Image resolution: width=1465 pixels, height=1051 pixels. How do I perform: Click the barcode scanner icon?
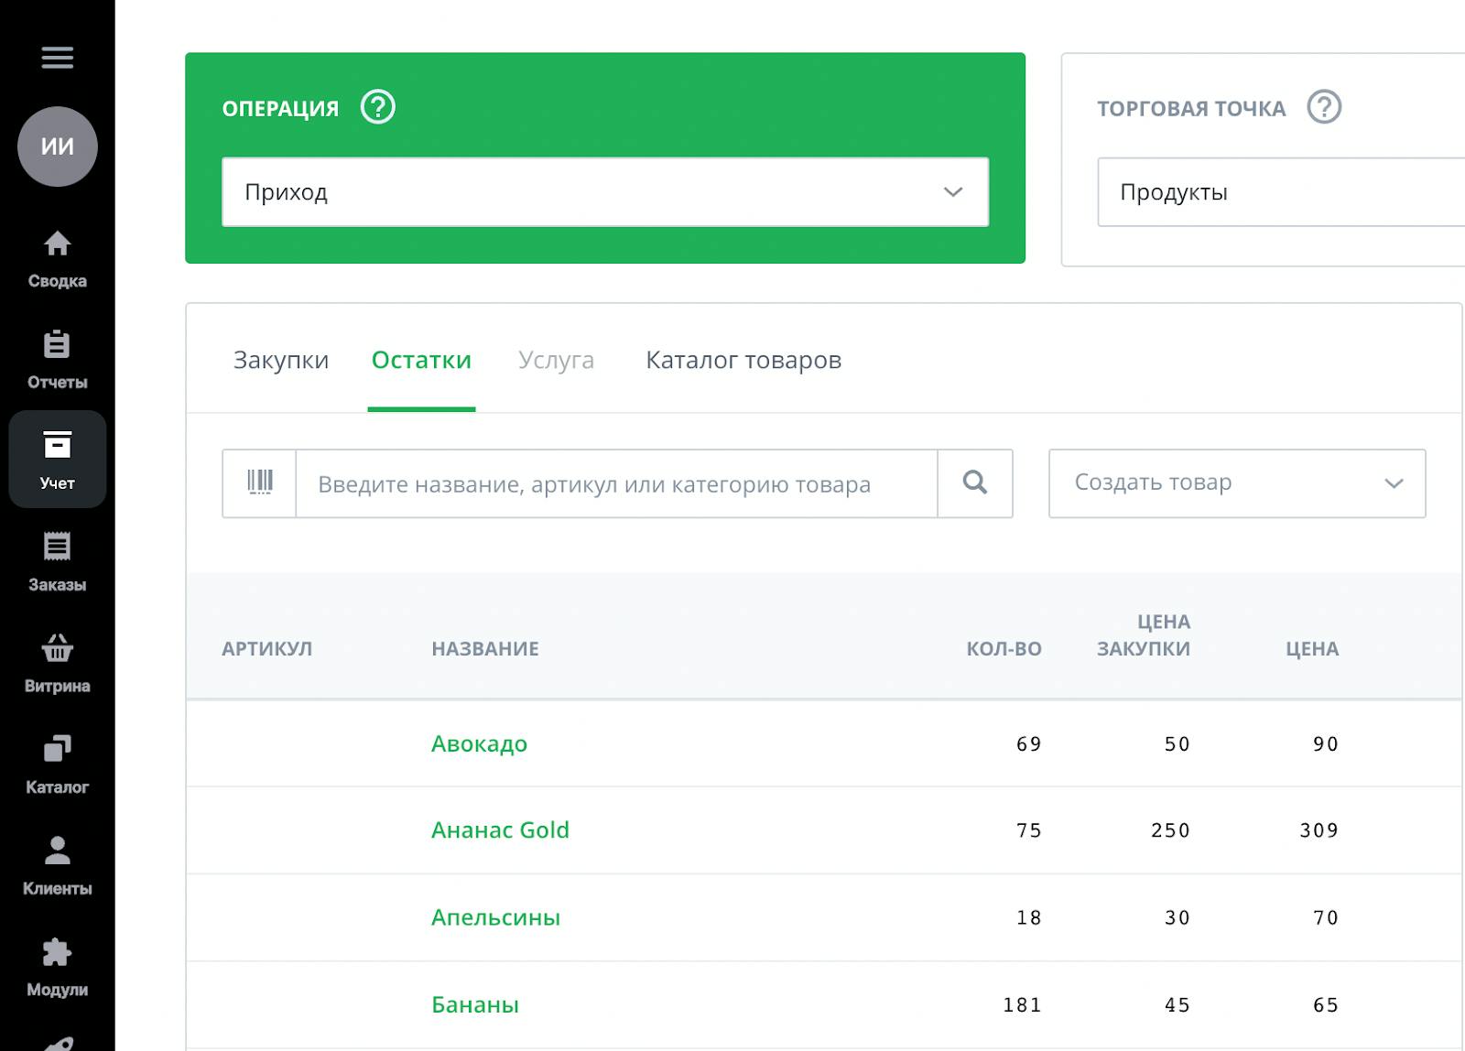(x=260, y=482)
